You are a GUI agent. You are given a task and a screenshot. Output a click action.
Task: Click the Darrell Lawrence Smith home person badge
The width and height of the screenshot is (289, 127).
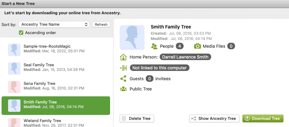tap(185, 57)
